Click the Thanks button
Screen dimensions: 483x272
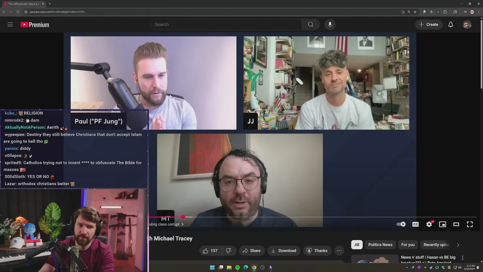pos(317,251)
